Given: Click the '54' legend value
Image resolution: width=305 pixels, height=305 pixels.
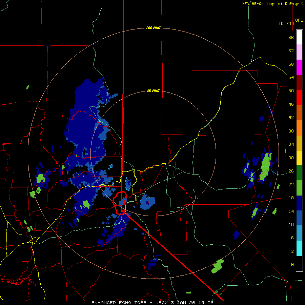Looking at the screenshot, I should coord(291,77).
